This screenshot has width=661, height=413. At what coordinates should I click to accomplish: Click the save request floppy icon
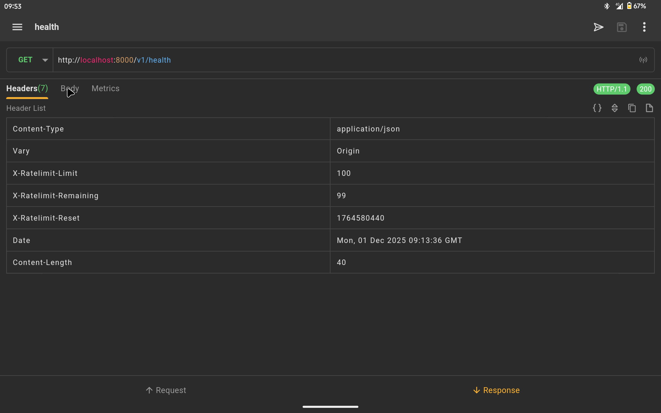coord(621,27)
